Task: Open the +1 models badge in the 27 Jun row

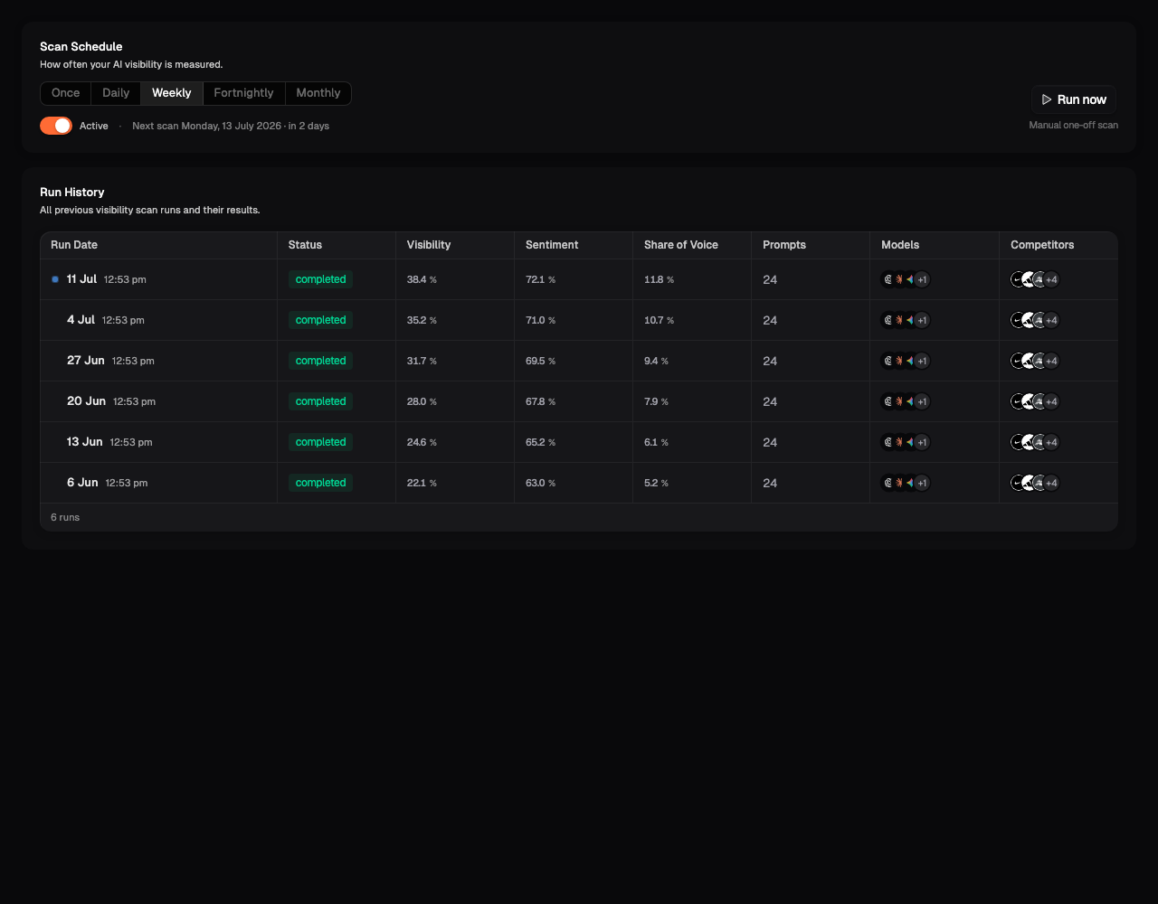Action: point(922,362)
